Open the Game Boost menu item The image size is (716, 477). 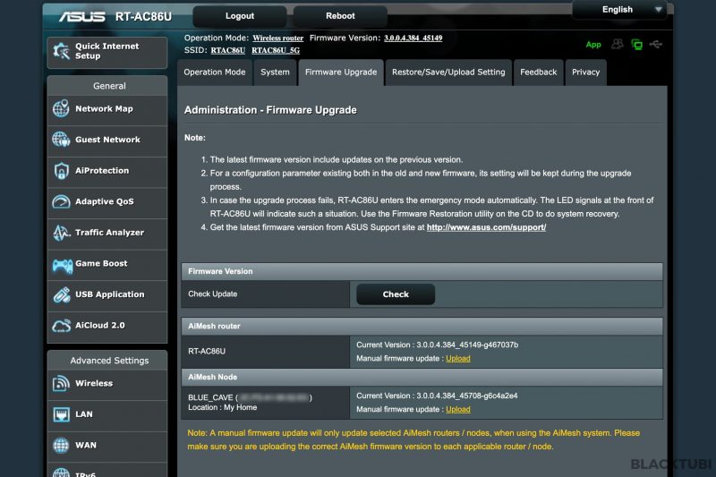pyautogui.click(x=107, y=264)
